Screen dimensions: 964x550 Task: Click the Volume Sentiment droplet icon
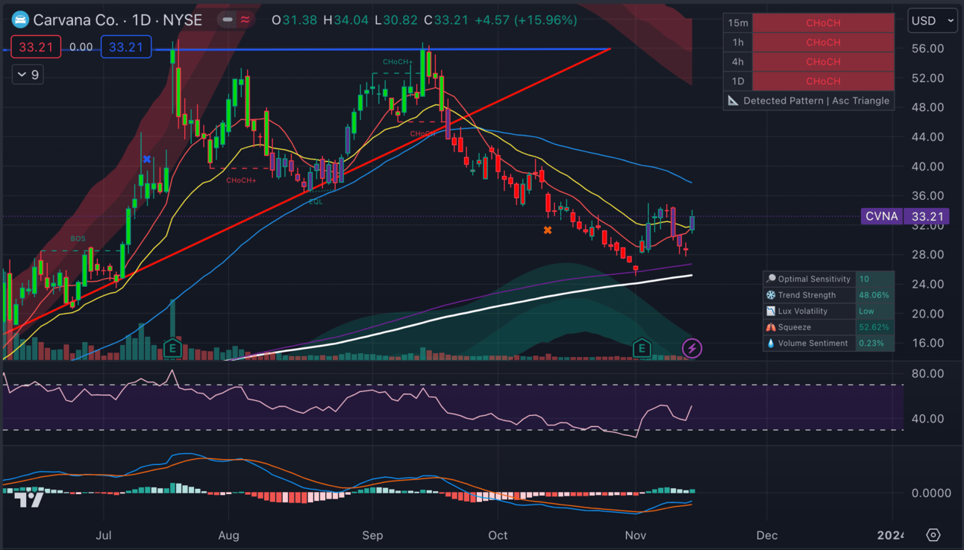tap(771, 344)
